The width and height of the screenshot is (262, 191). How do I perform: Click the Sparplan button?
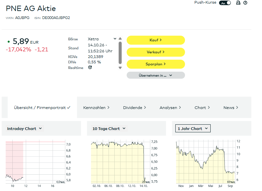coord(156,64)
